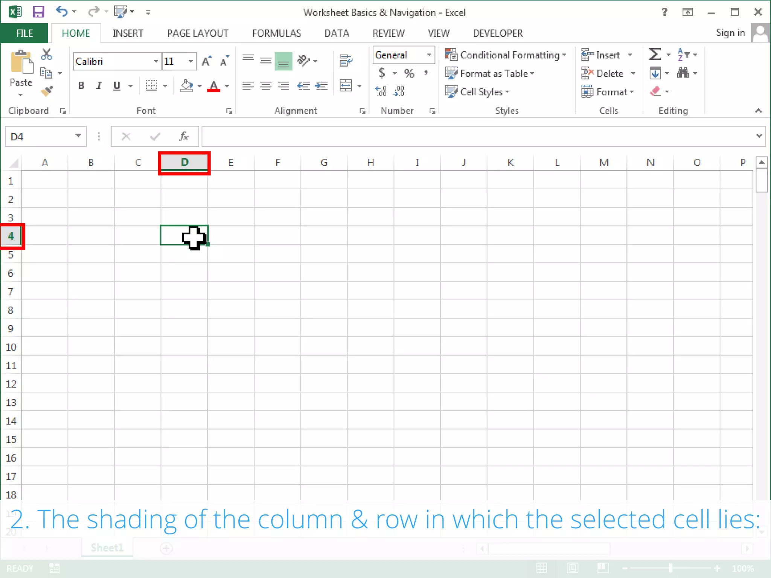Click the Cut scissors icon

[x=47, y=55]
